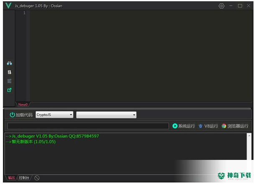Format code with the align lines icon

point(9,81)
